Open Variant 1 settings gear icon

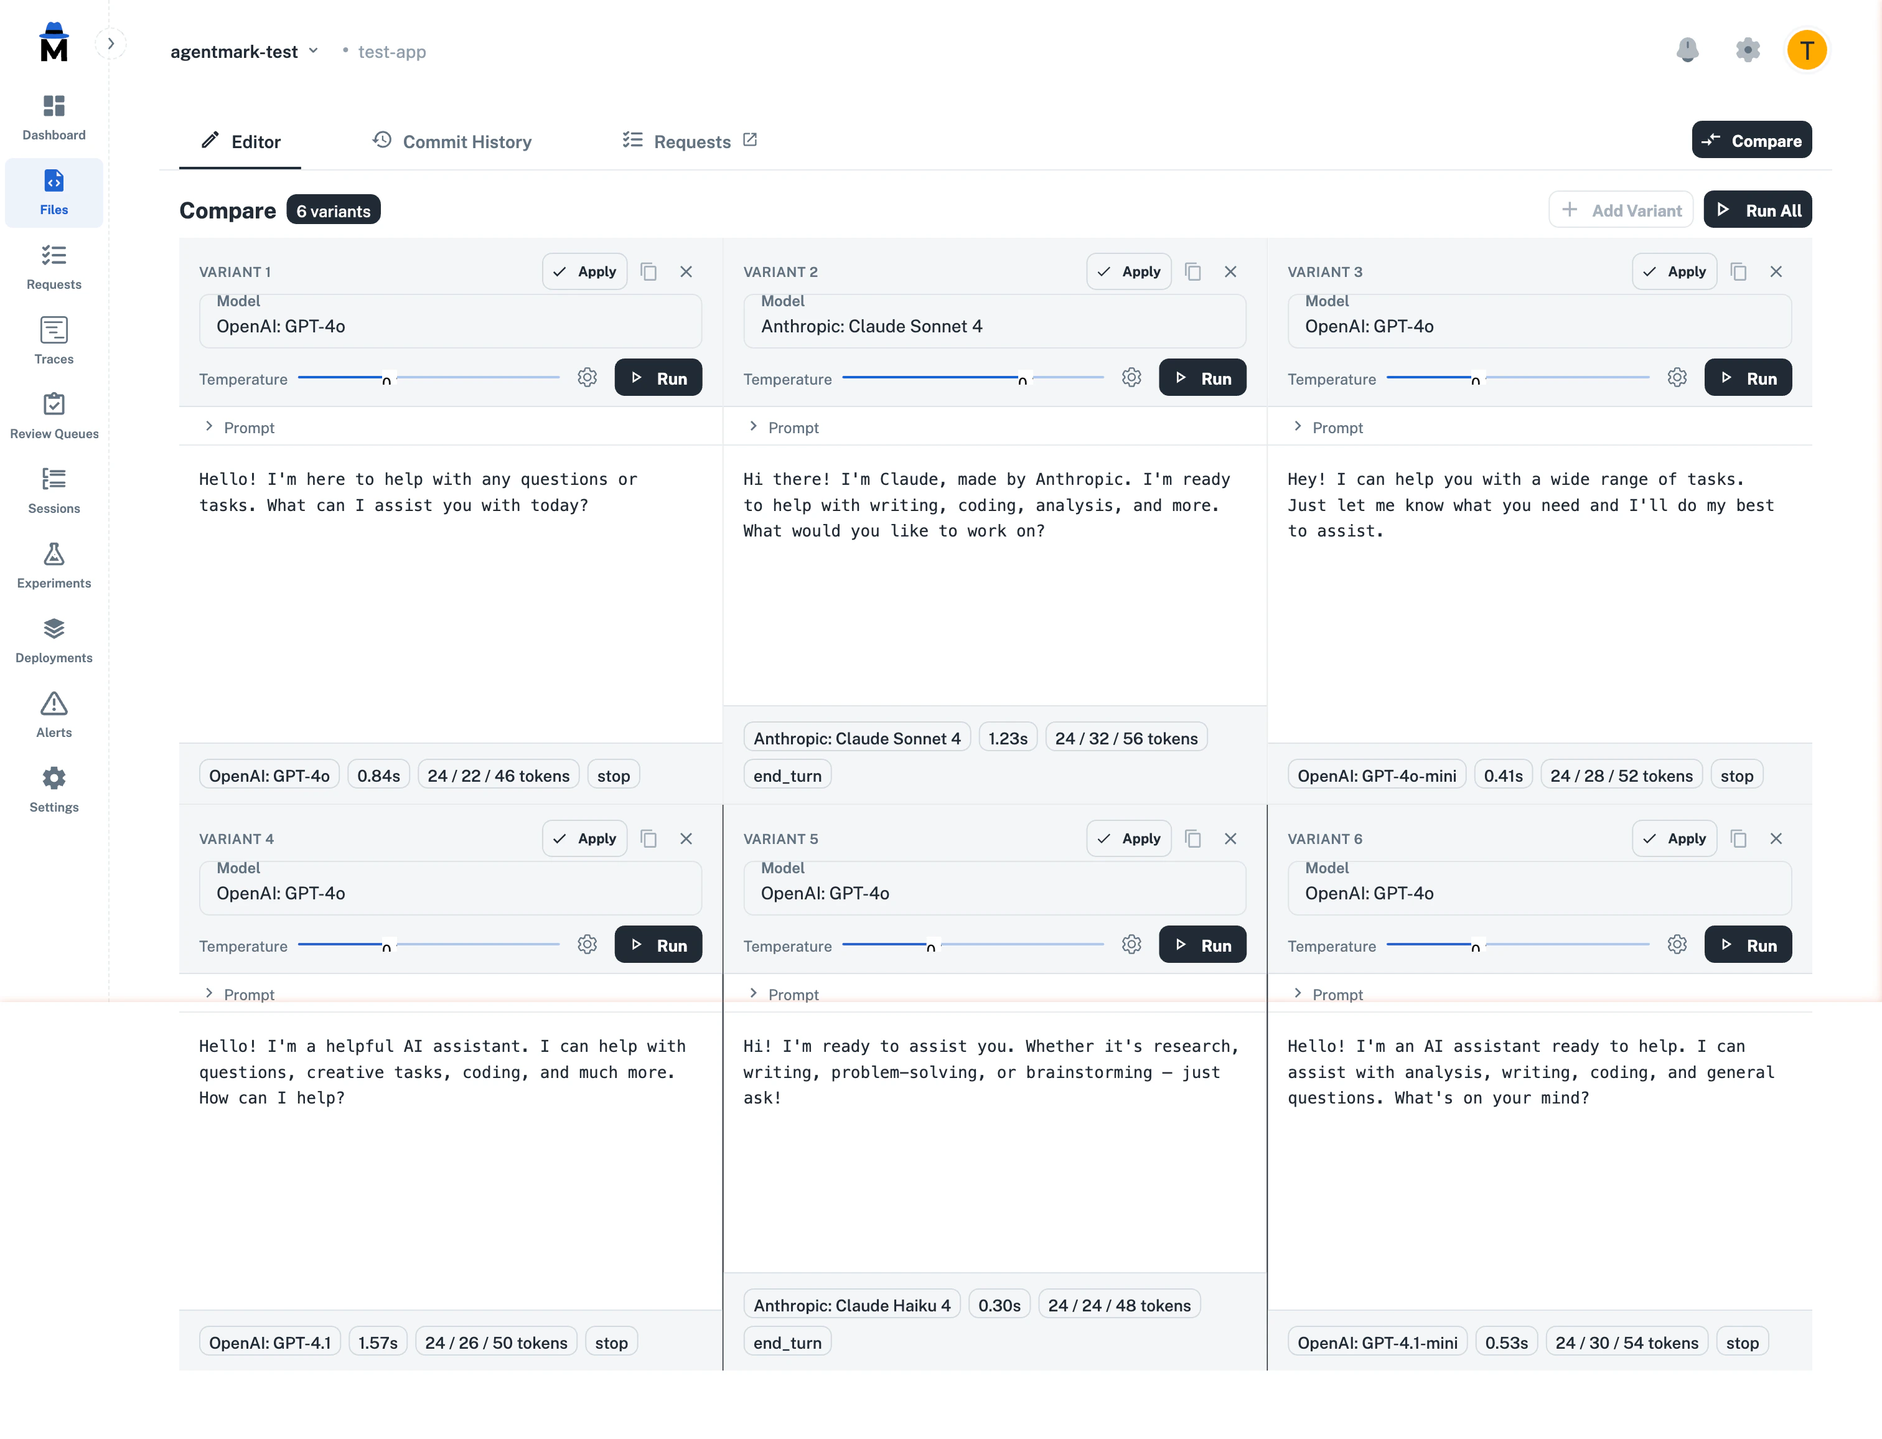click(586, 378)
